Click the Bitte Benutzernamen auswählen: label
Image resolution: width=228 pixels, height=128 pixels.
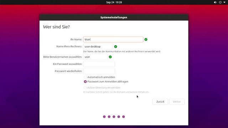click(63, 57)
